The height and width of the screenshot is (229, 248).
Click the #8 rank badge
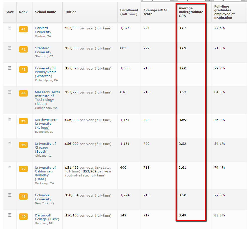pyautogui.click(x=23, y=196)
